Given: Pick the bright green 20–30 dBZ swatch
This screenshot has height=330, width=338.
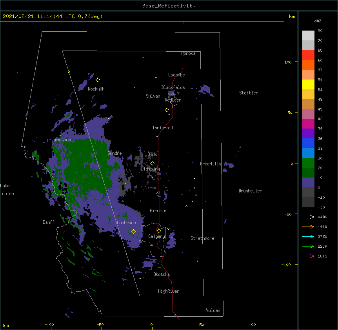Looking at the screenshot, I should pos(308,163).
